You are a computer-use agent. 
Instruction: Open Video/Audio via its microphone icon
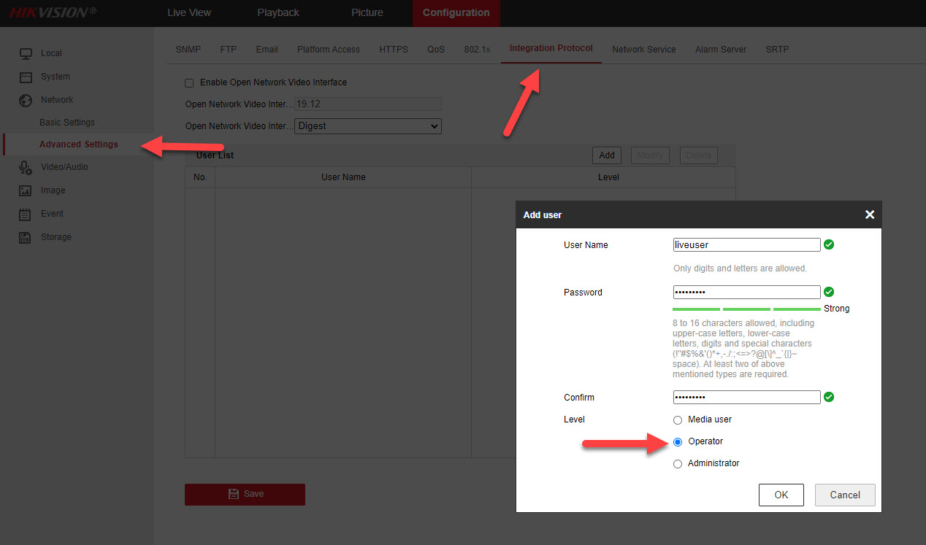pyautogui.click(x=26, y=167)
